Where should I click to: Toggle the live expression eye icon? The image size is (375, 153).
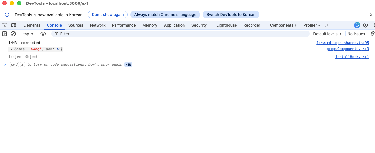tap(43, 34)
